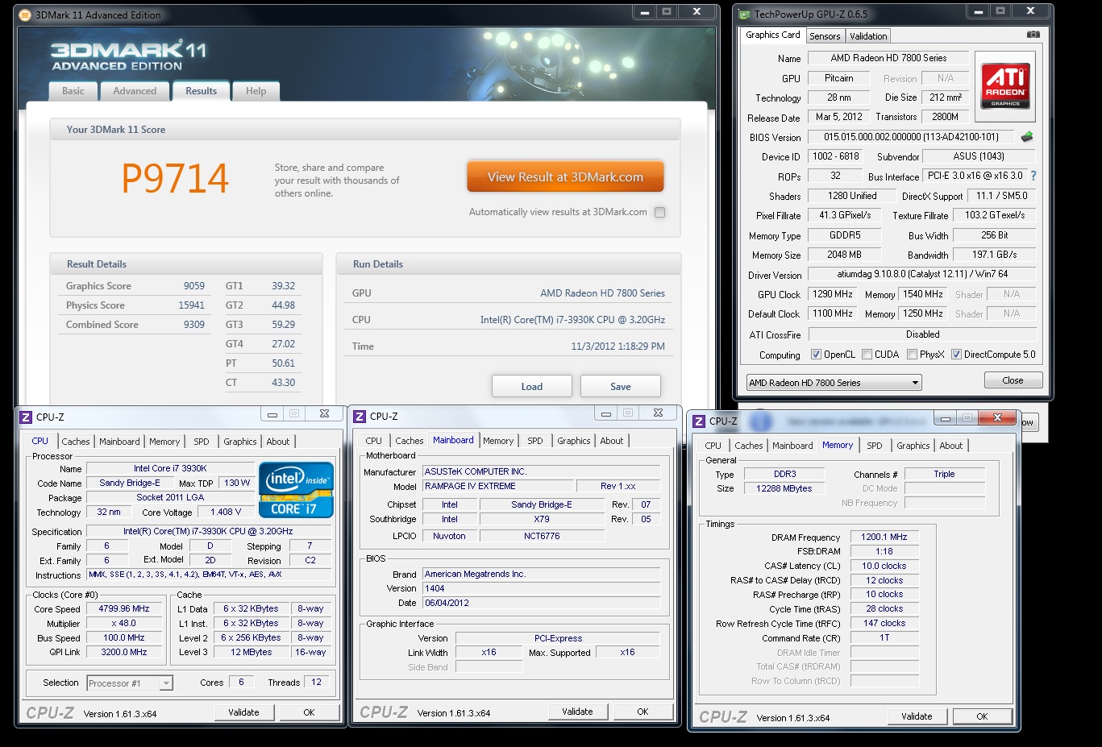Click OK in CPU-Z CPU window
Image resolution: width=1102 pixels, height=747 pixels.
coord(309,712)
